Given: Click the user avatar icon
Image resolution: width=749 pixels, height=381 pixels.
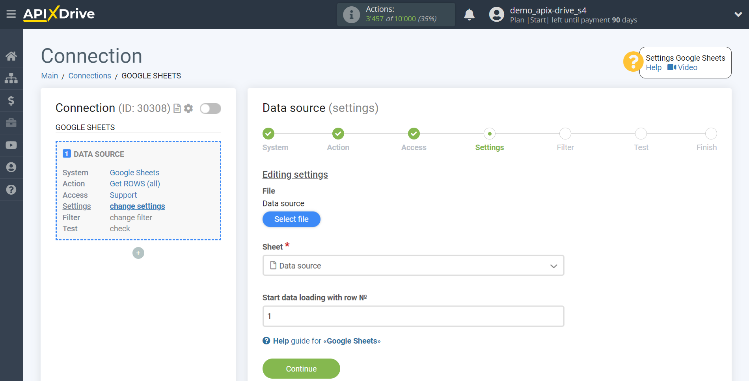Looking at the screenshot, I should [496, 15].
